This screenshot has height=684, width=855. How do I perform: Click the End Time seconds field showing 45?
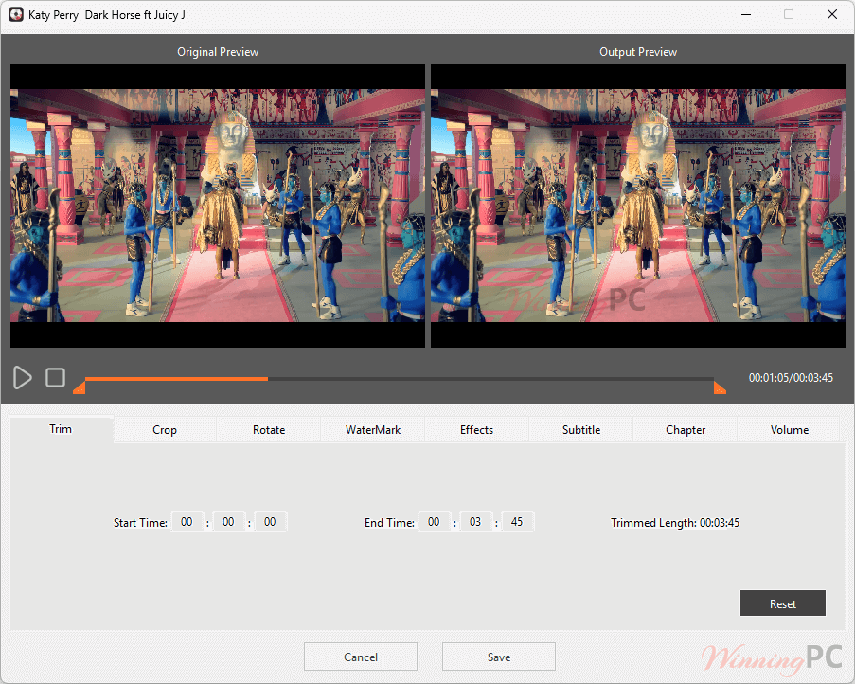pyautogui.click(x=517, y=521)
